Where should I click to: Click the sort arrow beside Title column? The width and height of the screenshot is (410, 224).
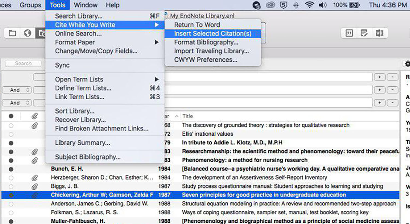tap(177, 116)
